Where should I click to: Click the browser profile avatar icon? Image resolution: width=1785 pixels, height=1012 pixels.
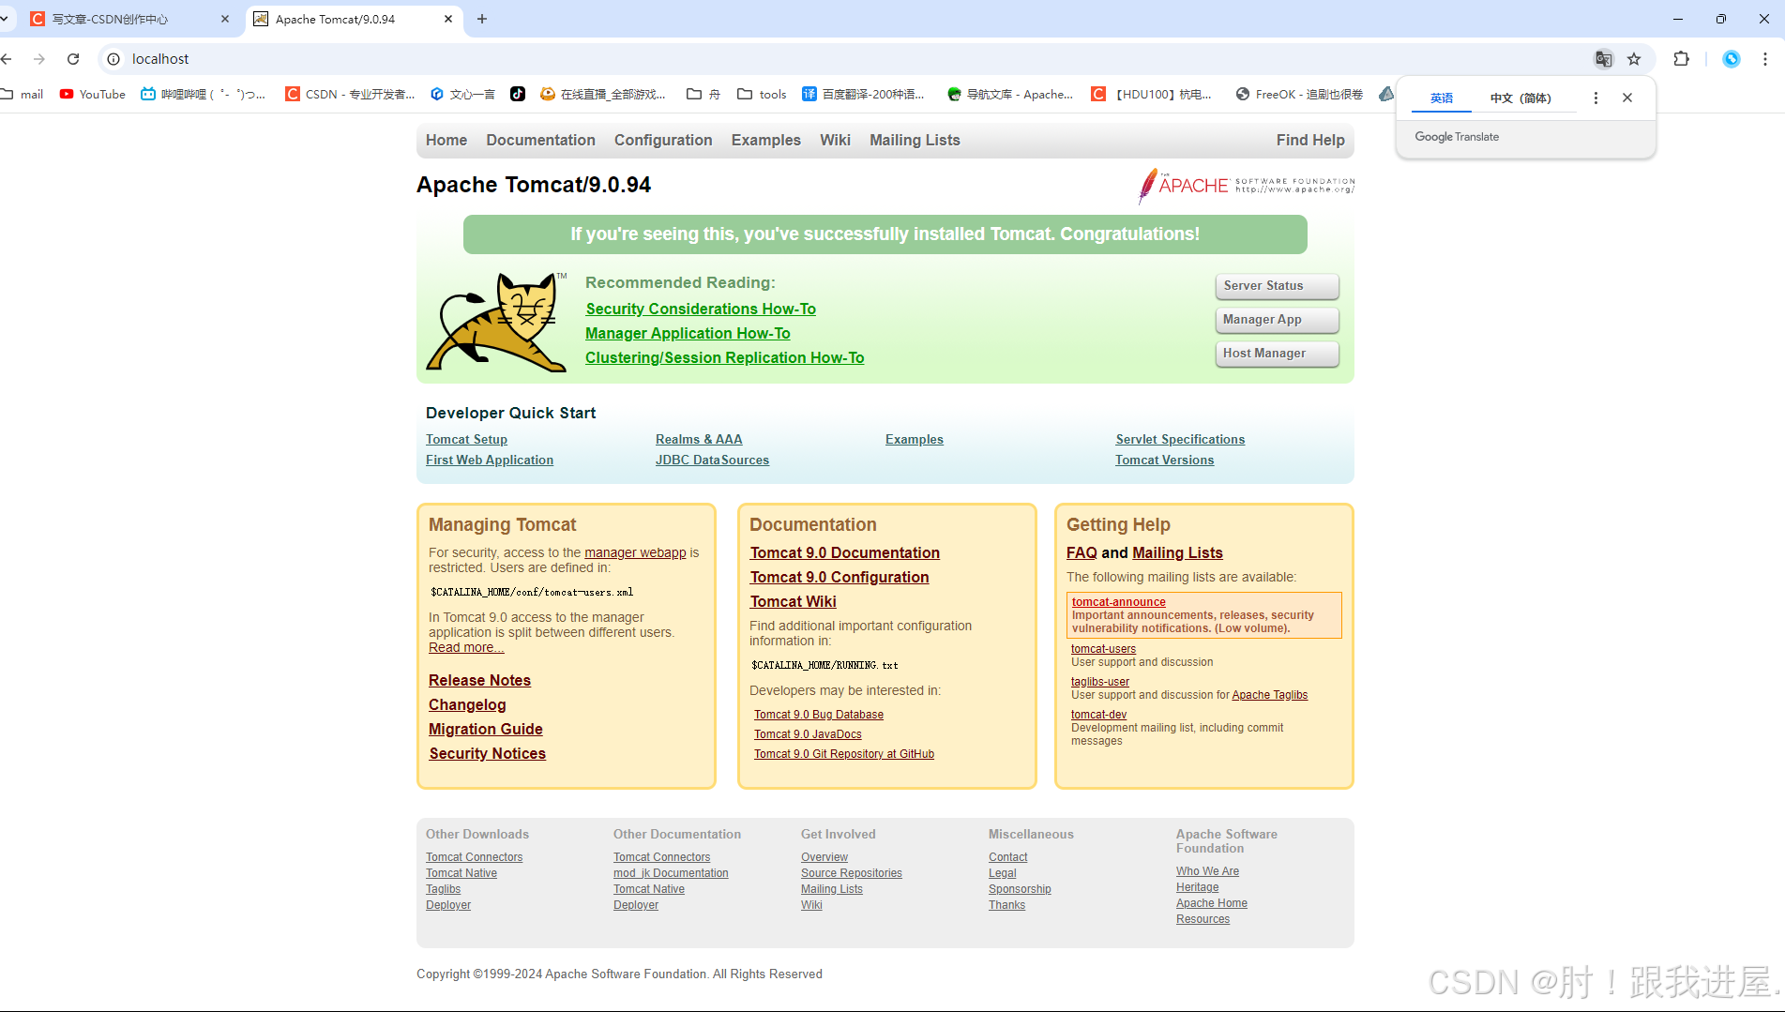click(1731, 58)
